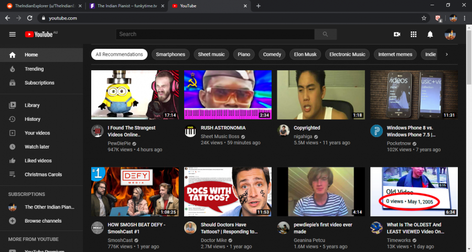Open the DEFY Media video thumbnail
This screenshot has width=472, height=252.
pyautogui.click(x=135, y=192)
